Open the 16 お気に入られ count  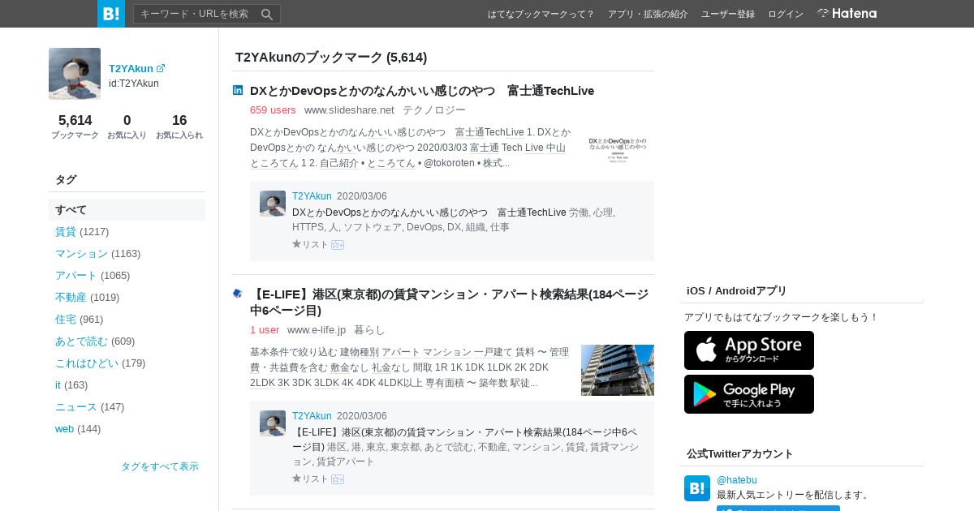point(179,127)
